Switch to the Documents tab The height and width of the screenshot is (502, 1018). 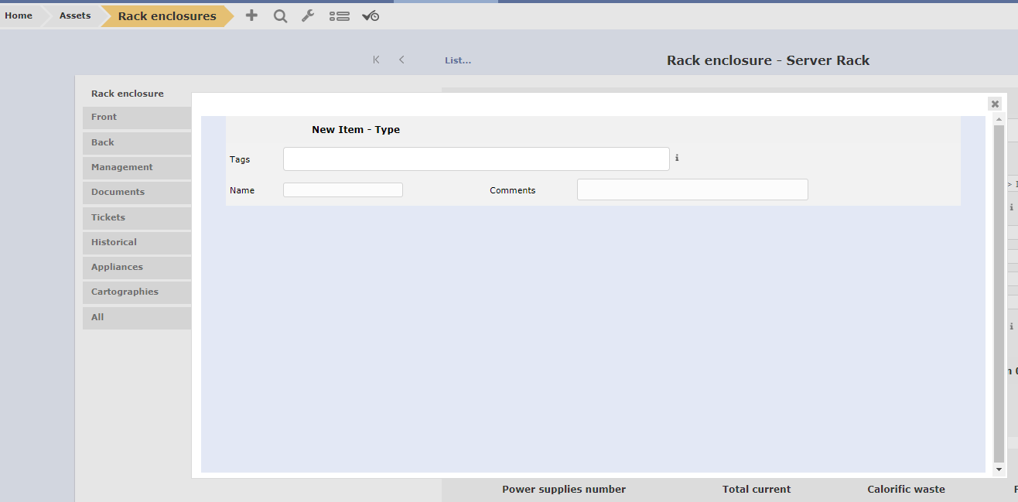click(x=137, y=193)
